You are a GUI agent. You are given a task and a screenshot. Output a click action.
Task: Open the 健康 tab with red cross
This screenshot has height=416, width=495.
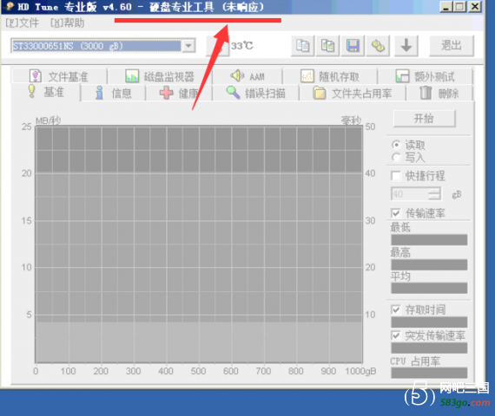tap(178, 94)
